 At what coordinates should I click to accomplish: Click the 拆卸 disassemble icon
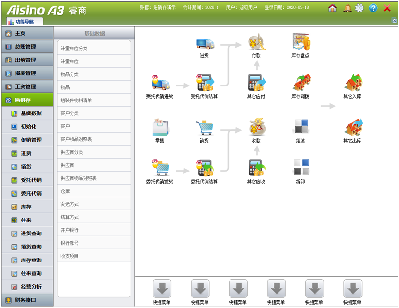tap(301, 168)
